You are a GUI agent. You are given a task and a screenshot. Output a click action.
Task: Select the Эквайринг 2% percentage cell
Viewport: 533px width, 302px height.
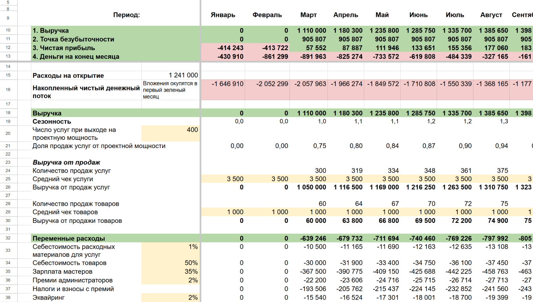pos(170,298)
